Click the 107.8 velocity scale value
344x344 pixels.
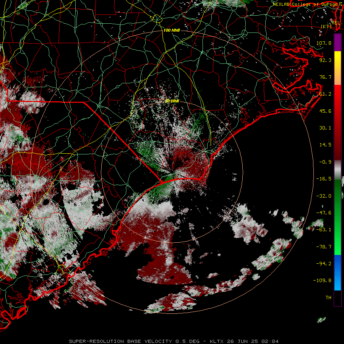point(324,43)
